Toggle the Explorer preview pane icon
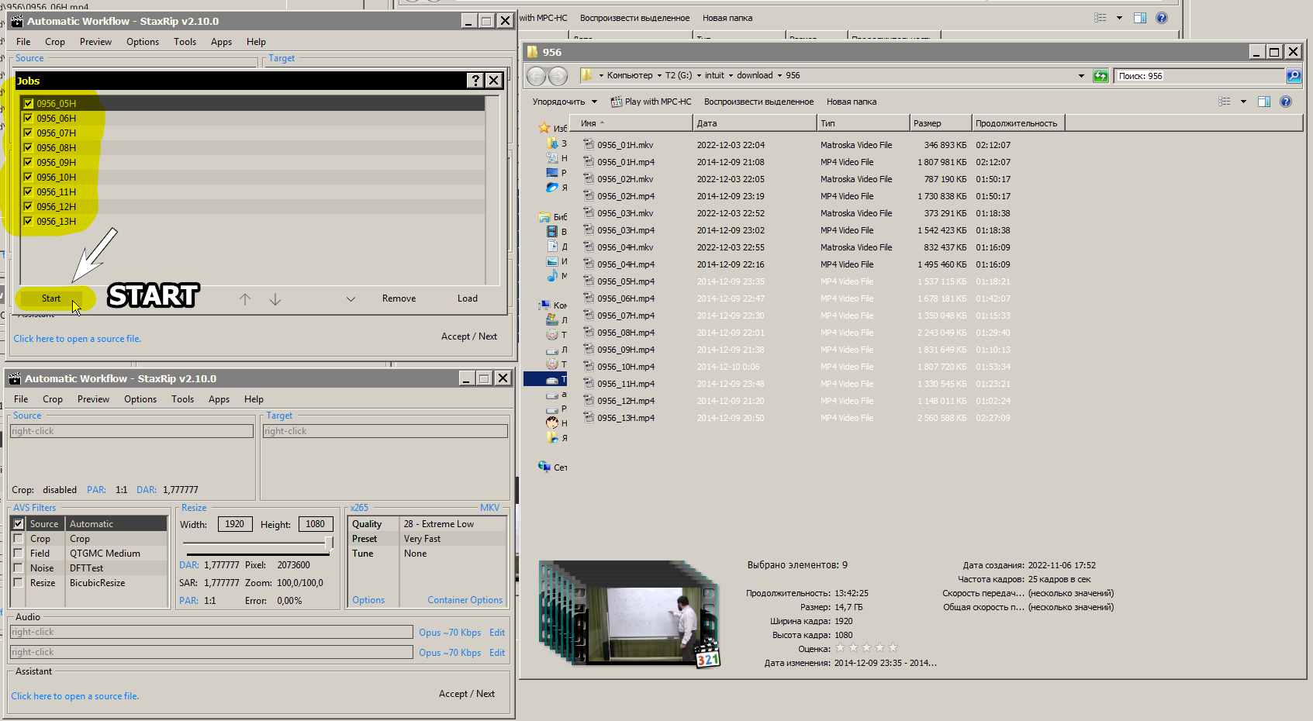Viewport: 1313px width, 721px height. point(1263,102)
